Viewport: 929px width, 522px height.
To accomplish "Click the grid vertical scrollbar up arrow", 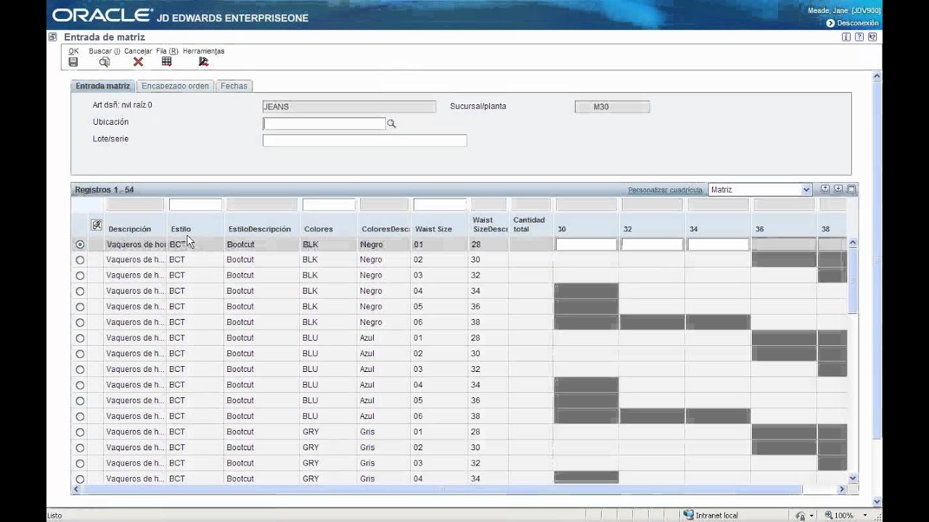I will coord(853,243).
